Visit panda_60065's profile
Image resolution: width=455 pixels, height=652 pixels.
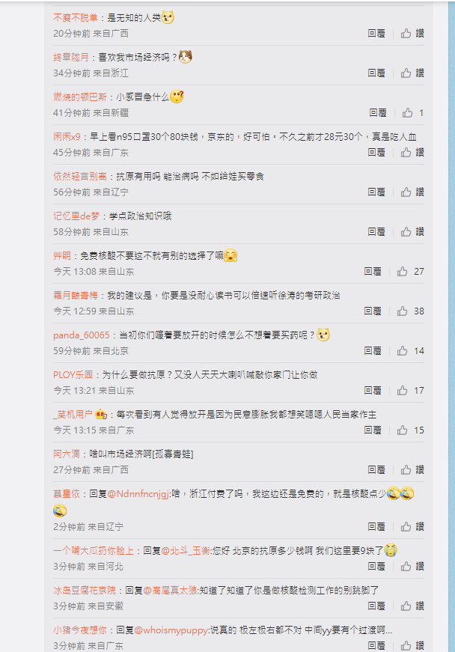point(82,335)
